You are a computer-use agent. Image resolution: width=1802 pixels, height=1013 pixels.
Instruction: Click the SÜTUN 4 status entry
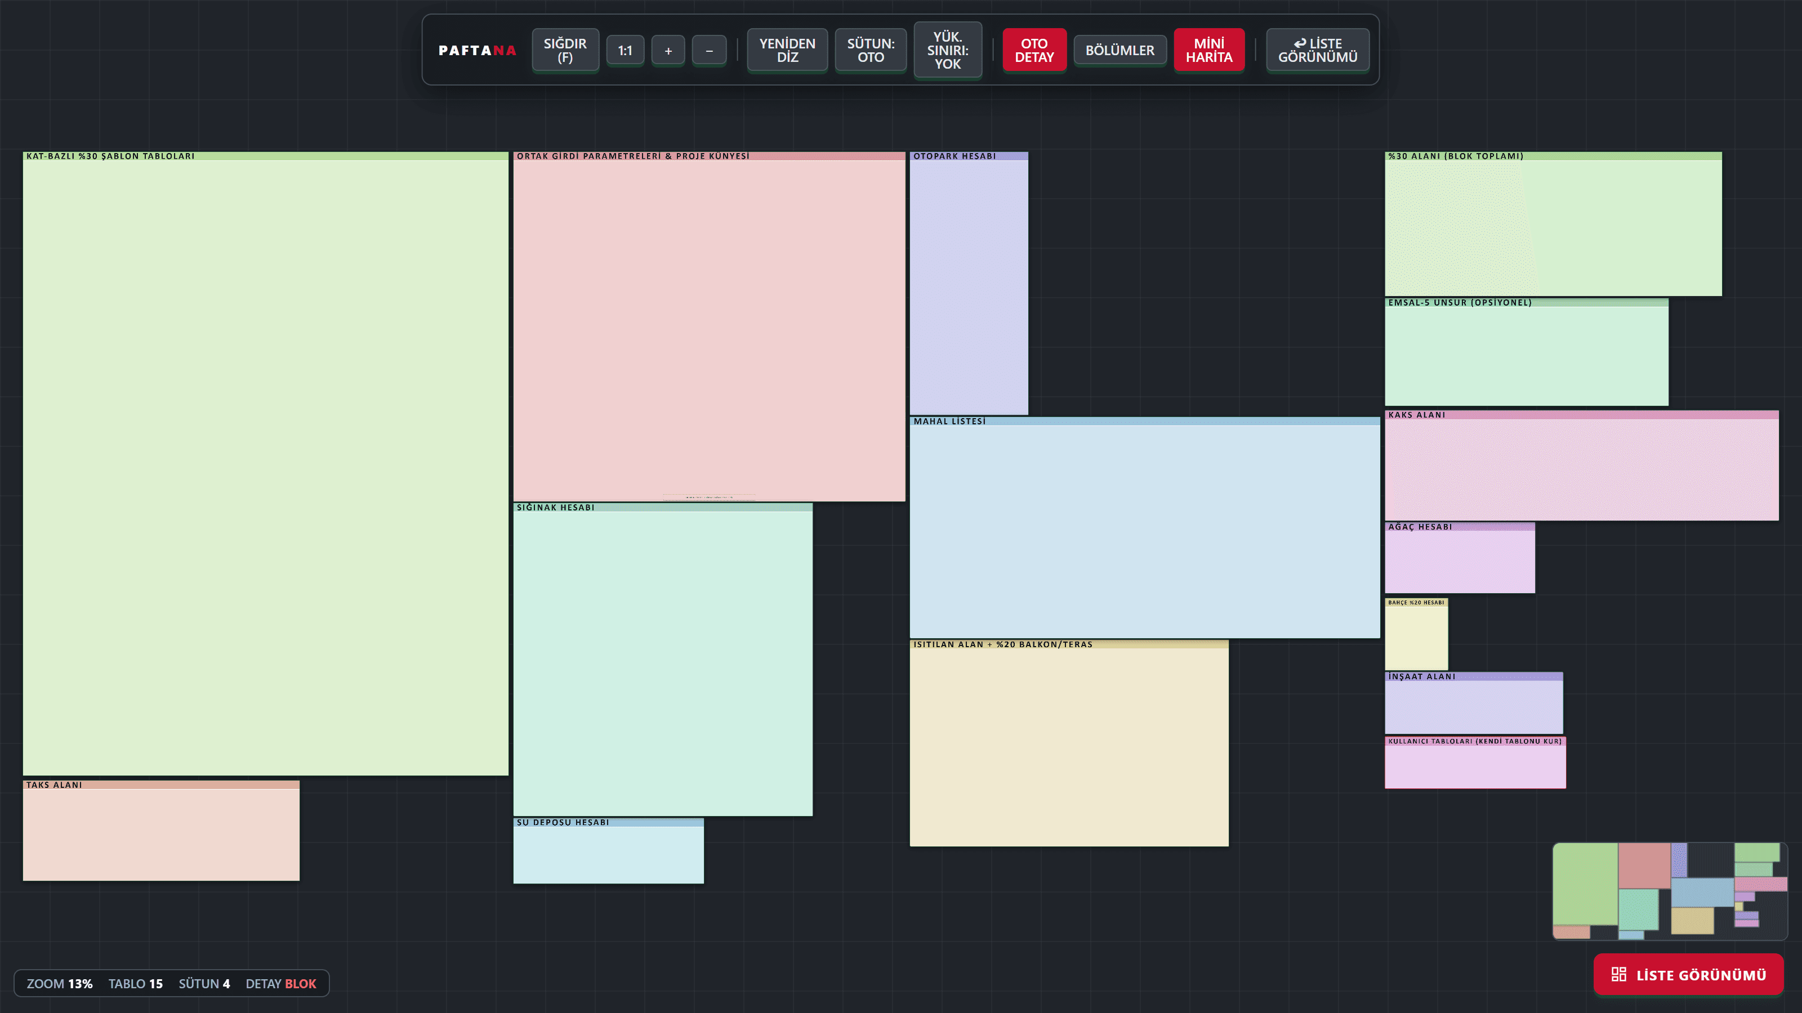coord(204,984)
